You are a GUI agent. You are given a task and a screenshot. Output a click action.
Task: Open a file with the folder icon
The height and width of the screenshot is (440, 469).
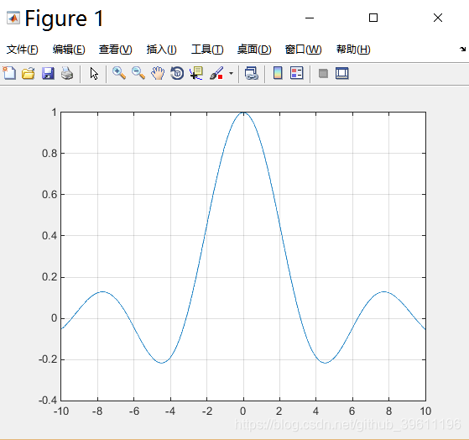[x=29, y=73]
